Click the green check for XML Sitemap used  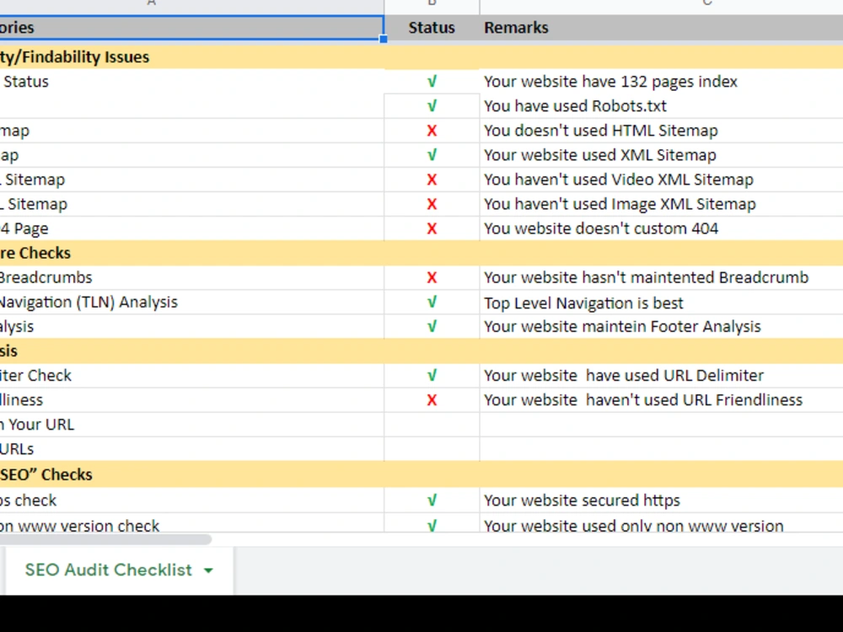pyautogui.click(x=432, y=155)
